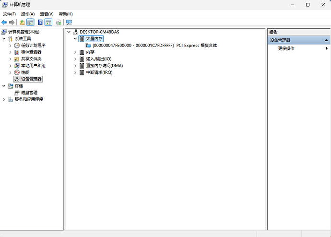
Task: Select 磁盘管理 tree item
Action: pos(29,93)
